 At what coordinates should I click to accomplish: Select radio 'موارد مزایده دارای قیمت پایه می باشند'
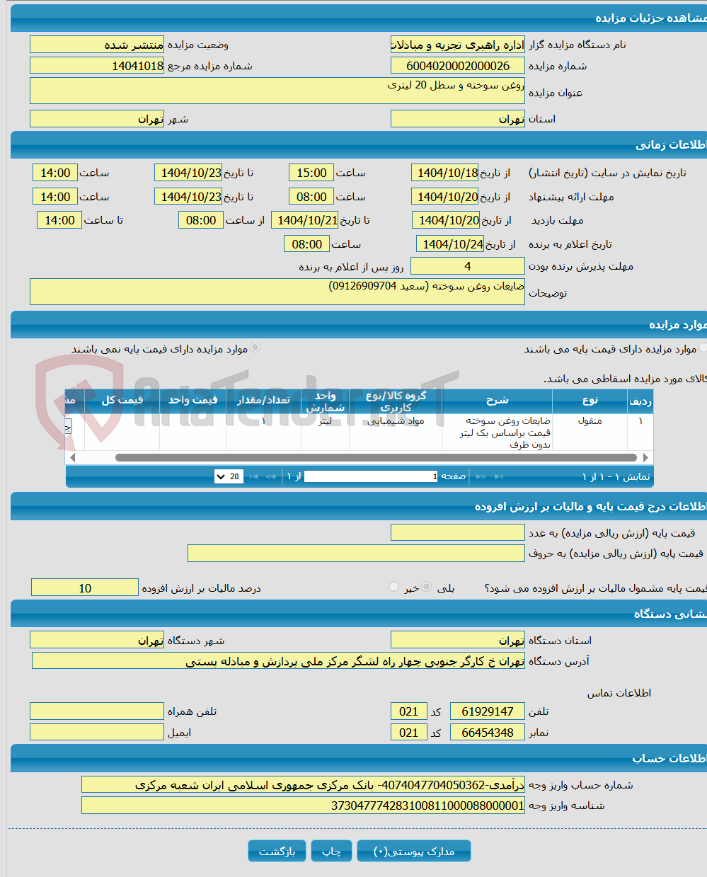click(x=703, y=348)
